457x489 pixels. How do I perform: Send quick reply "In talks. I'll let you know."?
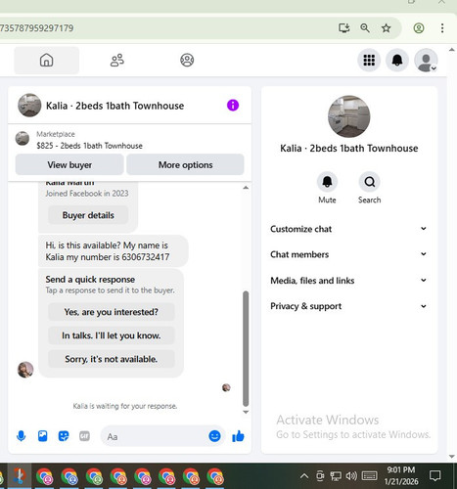coord(112,335)
